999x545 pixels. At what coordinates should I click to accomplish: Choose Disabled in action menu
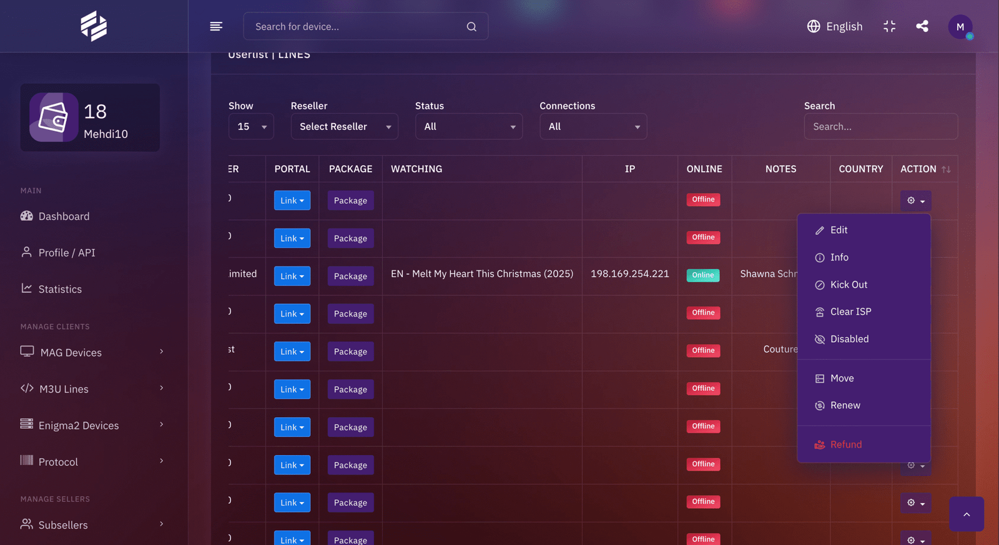pyautogui.click(x=864, y=339)
